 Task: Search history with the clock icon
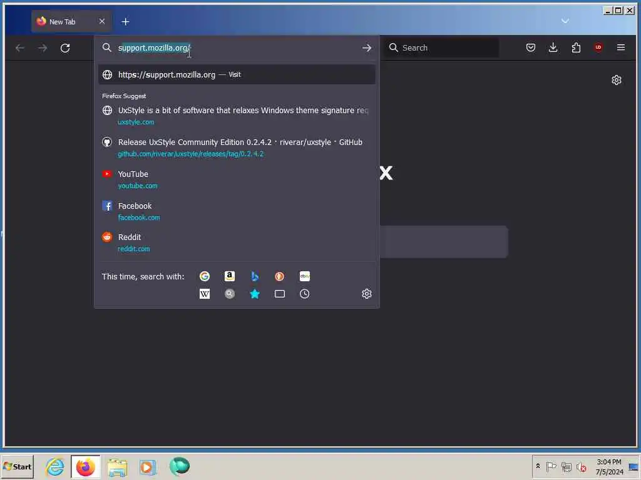point(305,294)
